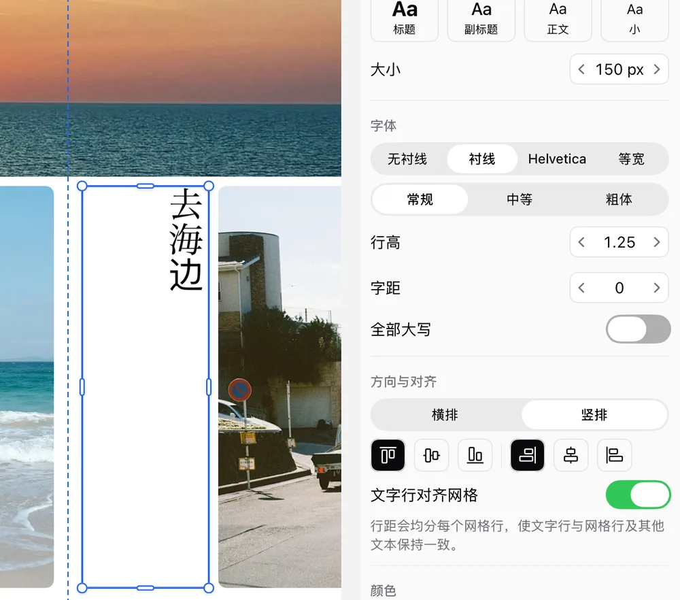Choose the 无衬线 font option
The height and width of the screenshot is (600, 680).
pyautogui.click(x=407, y=159)
